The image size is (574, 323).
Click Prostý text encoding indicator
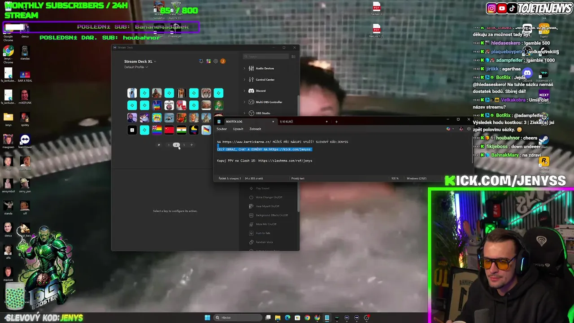298,179
